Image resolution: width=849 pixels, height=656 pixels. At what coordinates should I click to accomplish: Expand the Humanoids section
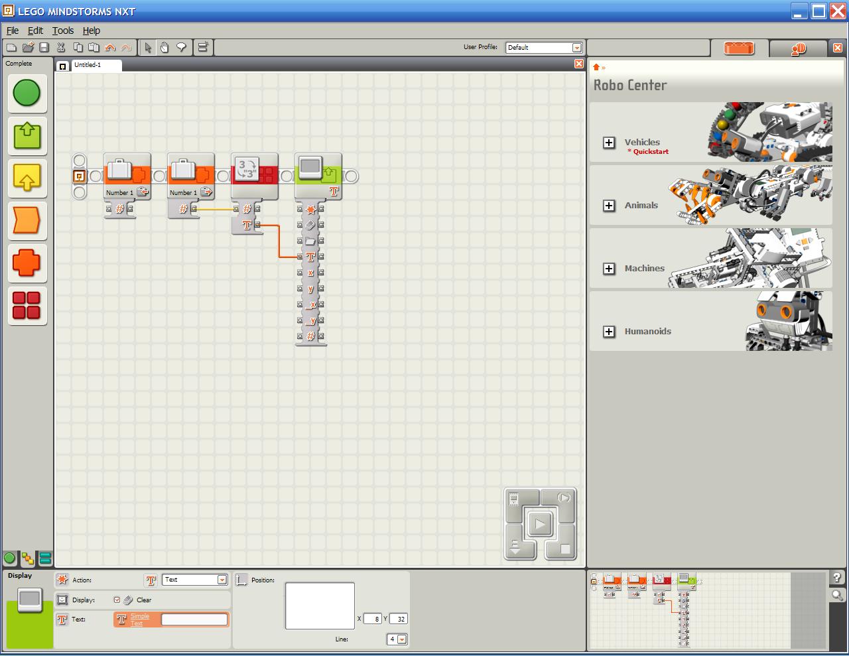tap(609, 332)
